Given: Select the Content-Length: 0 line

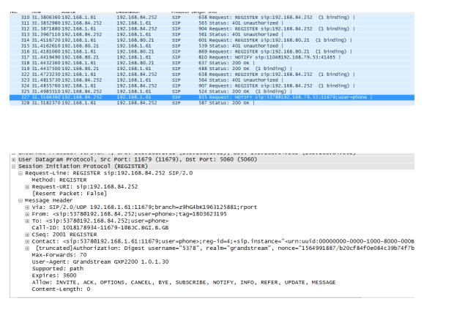Looking at the screenshot, I should pos(61,289).
